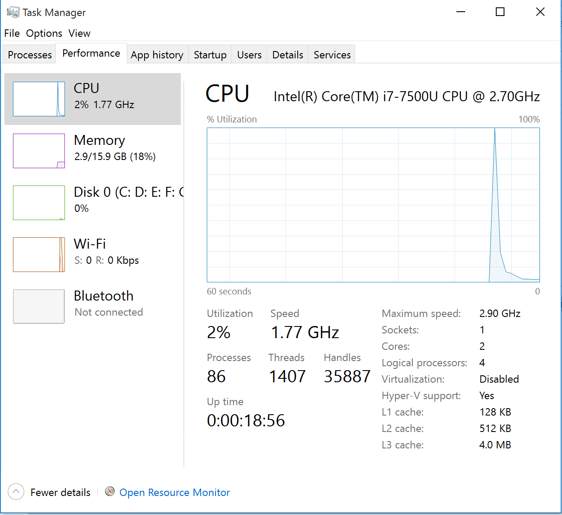
Task: Open the Disk 0 performance graph
Action: pos(39,203)
